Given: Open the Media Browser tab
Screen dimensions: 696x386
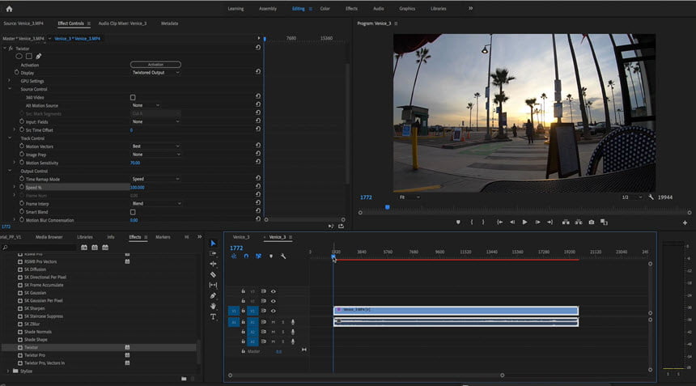Looking at the screenshot, I should (x=49, y=237).
